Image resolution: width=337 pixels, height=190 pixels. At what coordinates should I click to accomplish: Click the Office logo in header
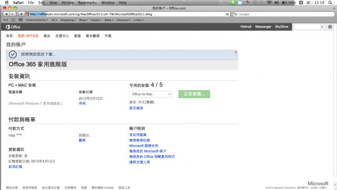[x=13, y=27]
